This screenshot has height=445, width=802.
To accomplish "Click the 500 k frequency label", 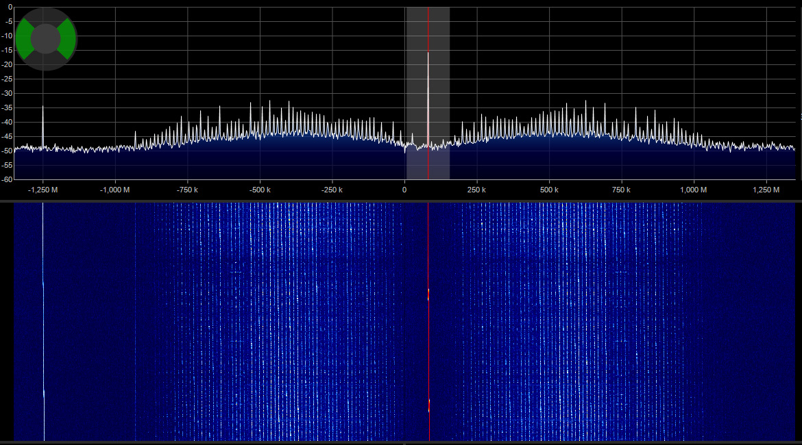I will (549, 190).
